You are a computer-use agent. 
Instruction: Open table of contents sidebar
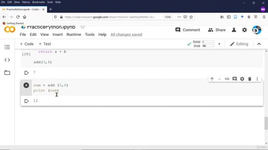pos(7,47)
